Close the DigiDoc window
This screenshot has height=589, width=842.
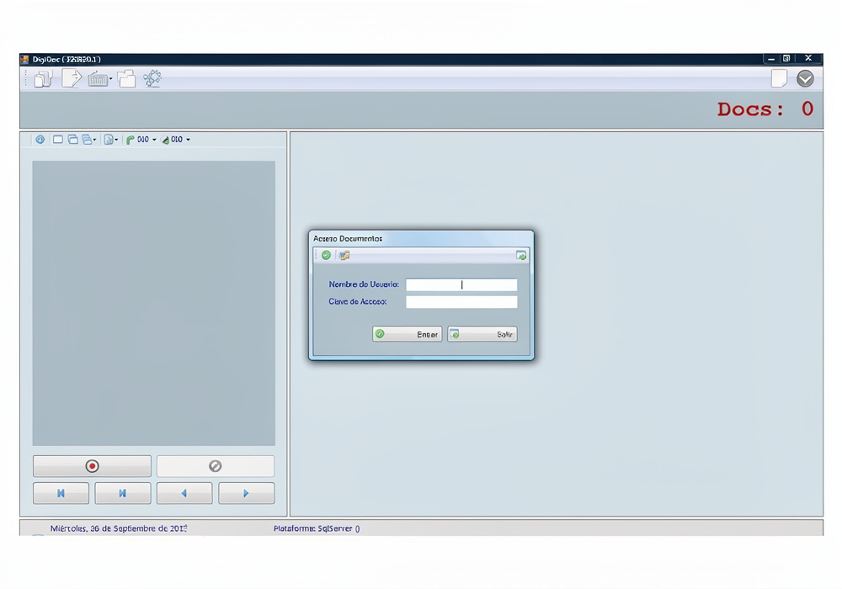(808, 58)
